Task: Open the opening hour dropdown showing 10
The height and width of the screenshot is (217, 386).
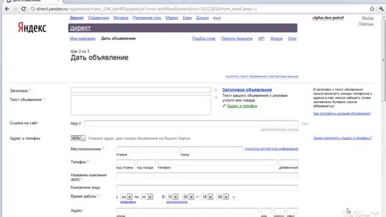Action: pyautogui.click(x=172, y=197)
